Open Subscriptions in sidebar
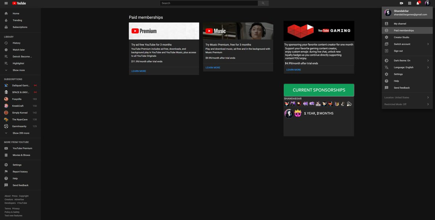This screenshot has width=435, height=220. [x=20, y=27]
